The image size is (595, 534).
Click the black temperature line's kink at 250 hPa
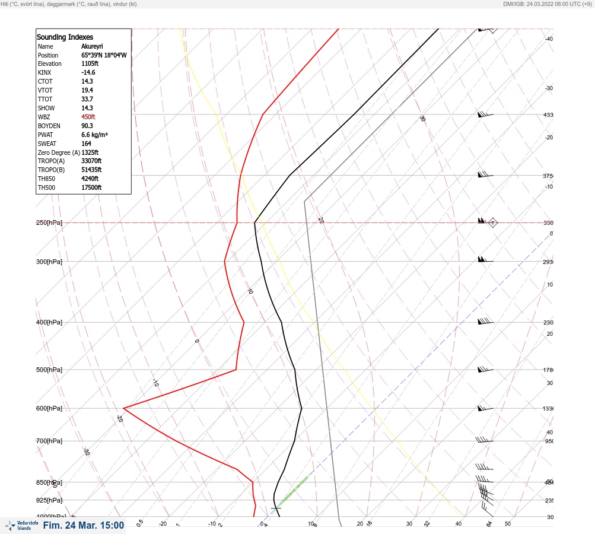[x=254, y=223]
